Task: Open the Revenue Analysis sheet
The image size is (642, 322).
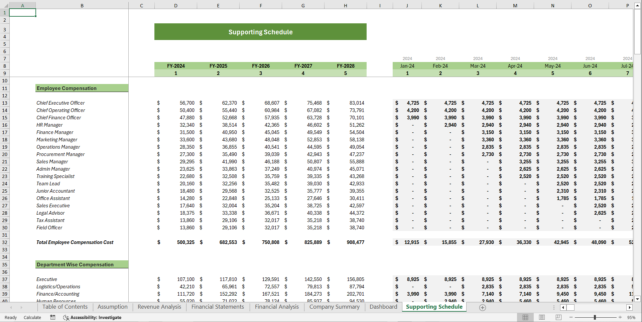Action: click(x=159, y=307)
